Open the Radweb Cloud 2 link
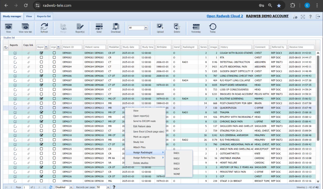Viewport: 323px width, 189px height. 225,16
